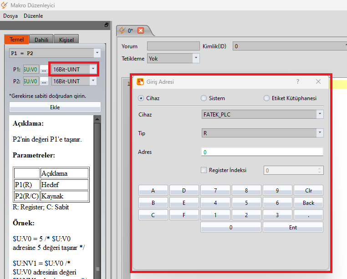Open P1 address browse button (...)
Viewport: 347px width, 279px height.
tap(44, 70)
